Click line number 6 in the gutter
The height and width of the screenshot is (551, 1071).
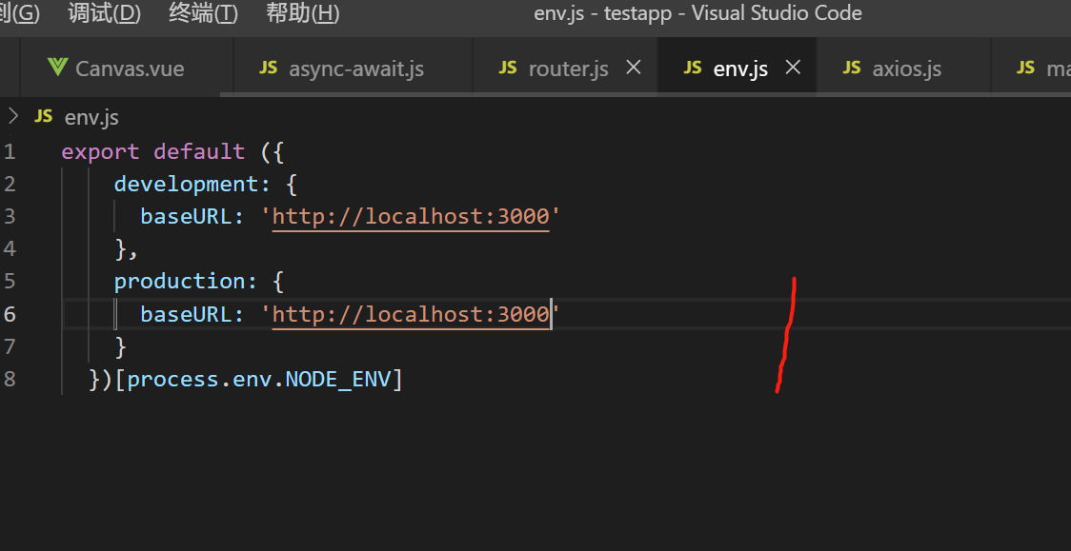point(9,314)
